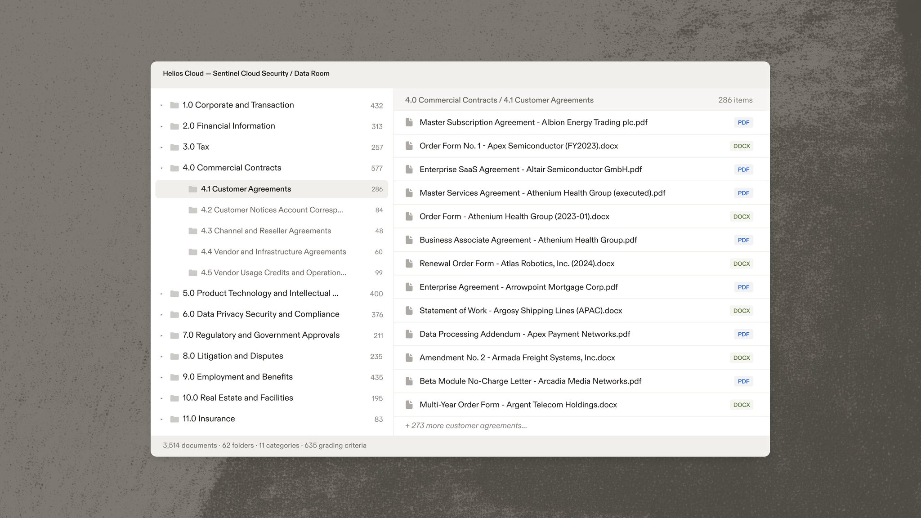The image size is (921, 518).
Task: Click the PDF badge on Altair Semiconductor agreement
Action: click(x=743, y=170)
